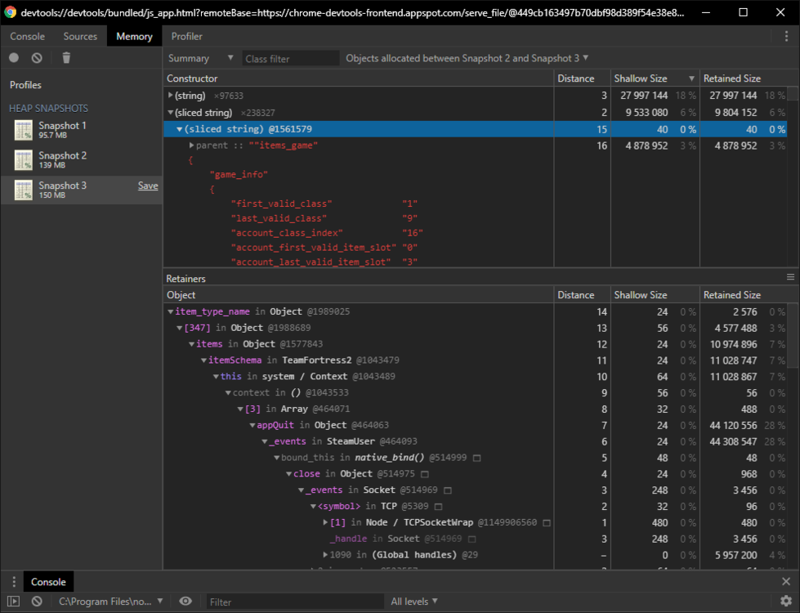Click the Class filter input field
This screenshot has height=613, width=800.
click(290, 59)
